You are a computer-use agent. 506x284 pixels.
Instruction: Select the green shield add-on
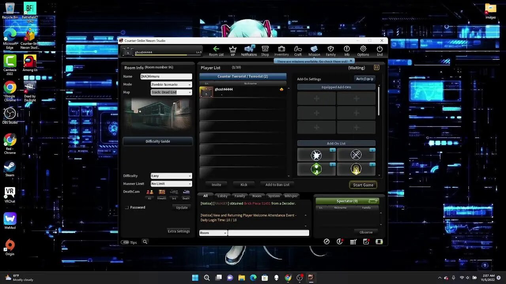pos(316,169)
